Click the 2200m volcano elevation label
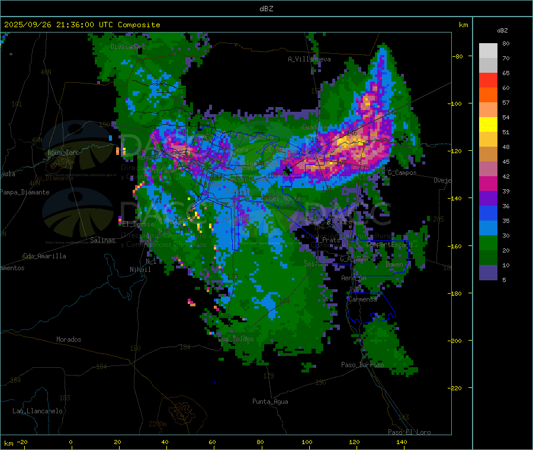The height and width of the screenshot is (450, 533). [x=158, y=424]
